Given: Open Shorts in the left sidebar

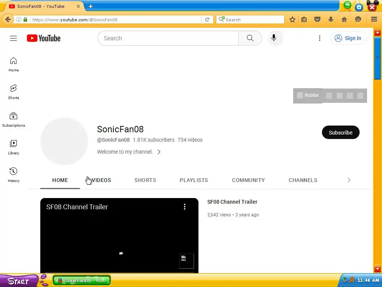Looking at the screenshot, I should [x=13, y=92].
